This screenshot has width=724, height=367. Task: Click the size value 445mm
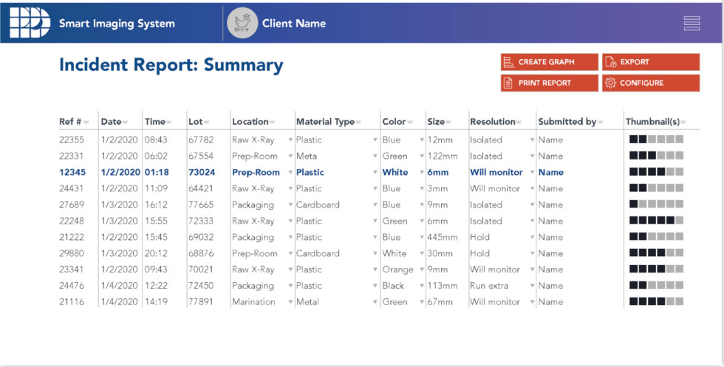[x=443, y=237]
